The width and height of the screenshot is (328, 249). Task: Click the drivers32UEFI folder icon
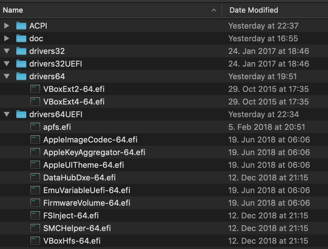(x=21, y=64)
